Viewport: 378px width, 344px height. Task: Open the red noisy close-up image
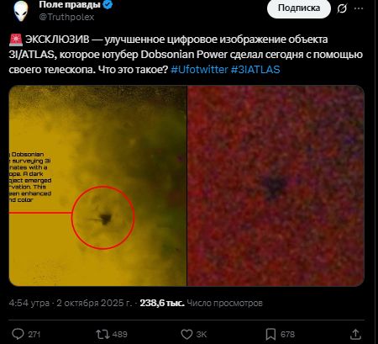(x=276, y=186)
